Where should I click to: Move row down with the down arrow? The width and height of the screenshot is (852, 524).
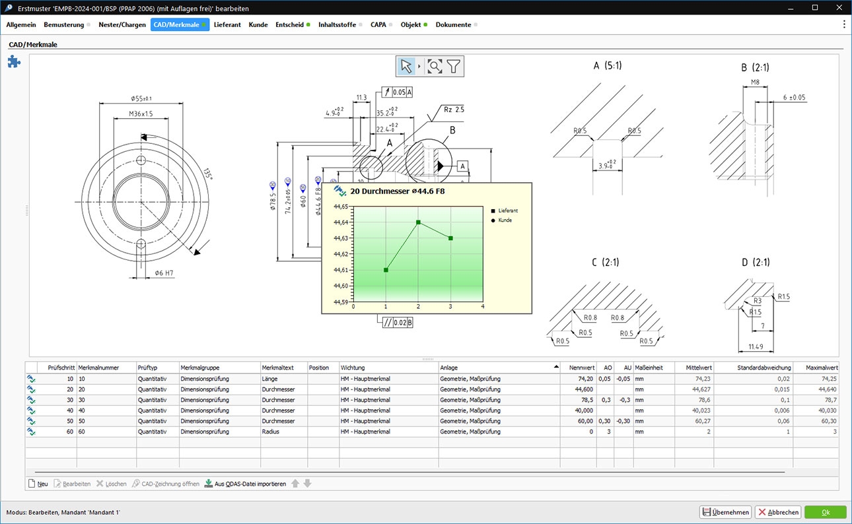307,484
